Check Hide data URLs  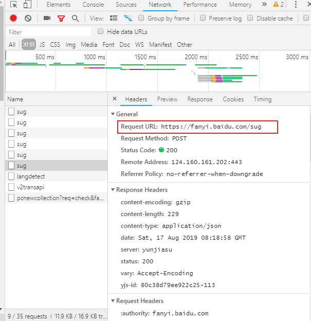pyautogui.click(x=100, y=31)
